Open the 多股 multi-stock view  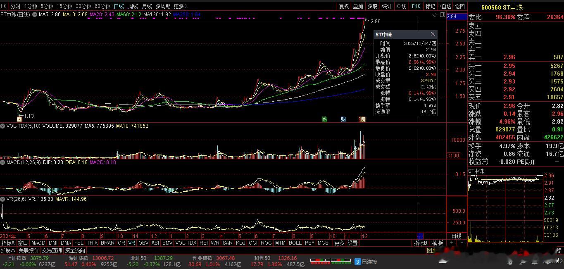click(372, 6)
